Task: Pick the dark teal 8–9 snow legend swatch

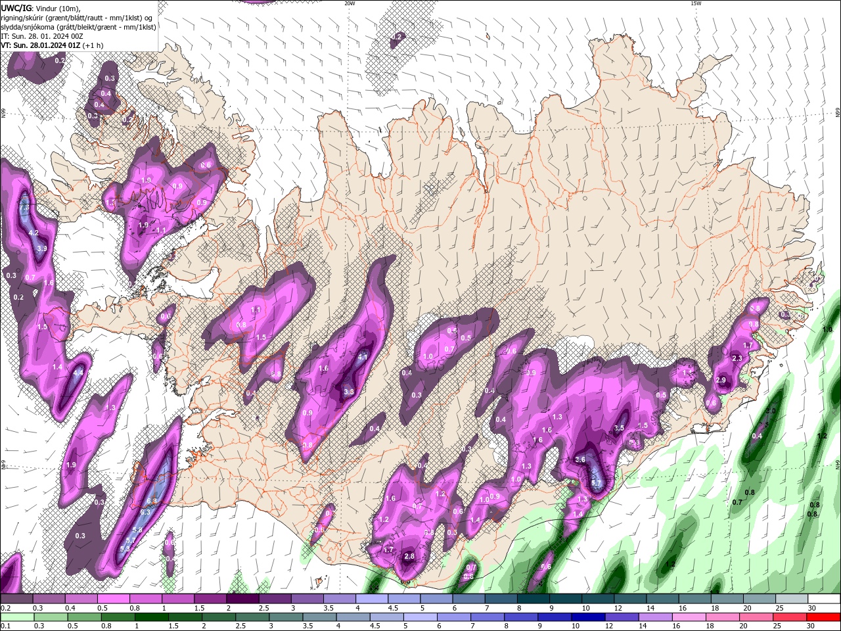Action: pyautogui.click(x=533, y=599)
